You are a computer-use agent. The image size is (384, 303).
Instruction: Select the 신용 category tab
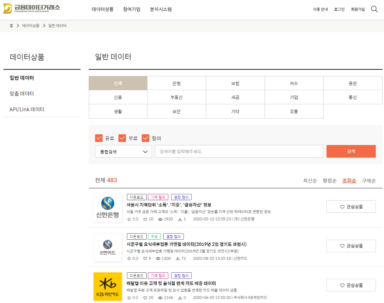(x=118, y=97)
